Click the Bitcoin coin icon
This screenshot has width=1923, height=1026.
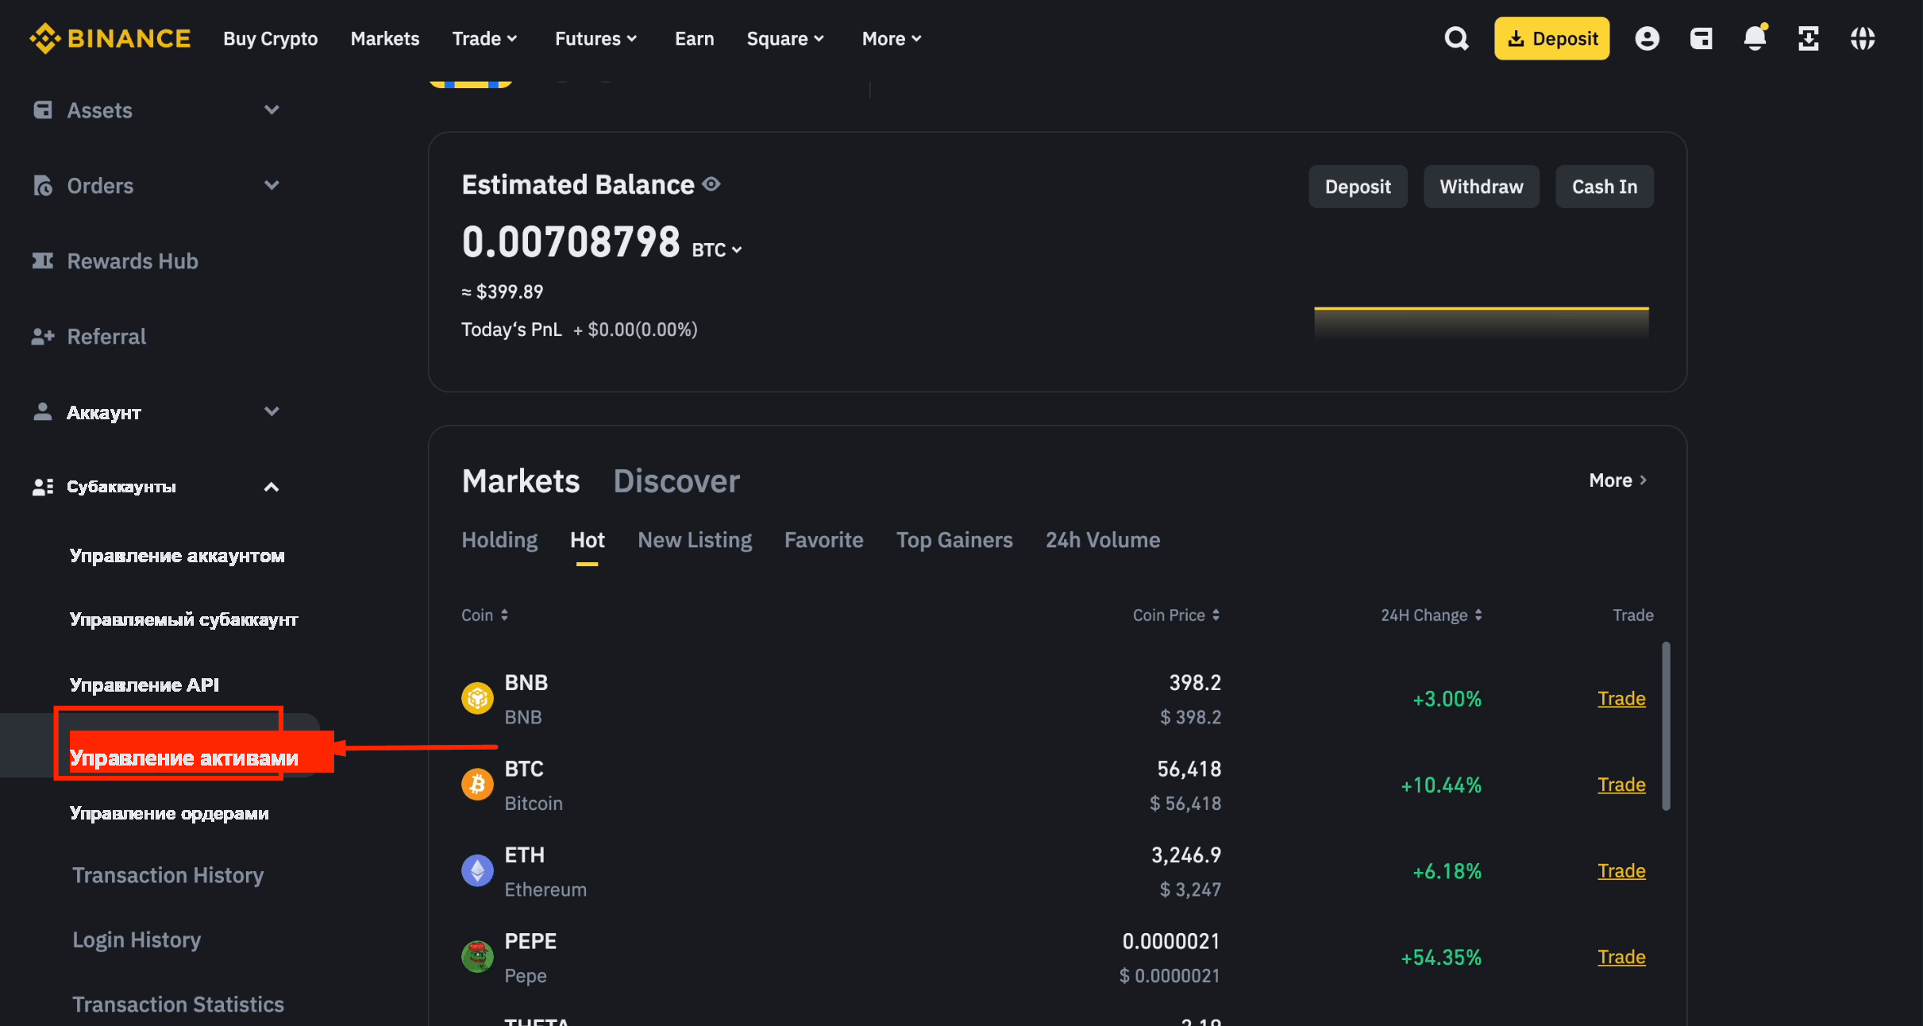[477, 785]
